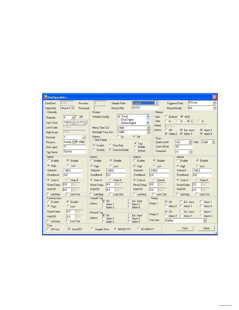Open the Pen style dropdown
This screenshot has height=310, width=239.
click(213, 142)
